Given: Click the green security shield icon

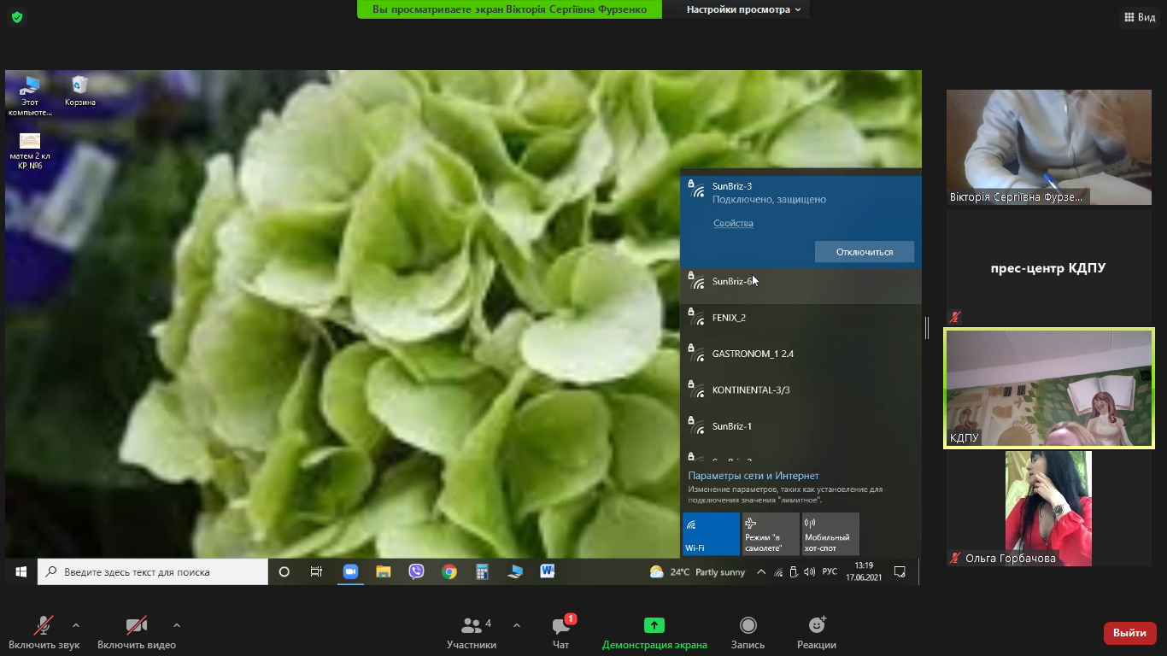Looking at the screenshot, I should (17, 17).
